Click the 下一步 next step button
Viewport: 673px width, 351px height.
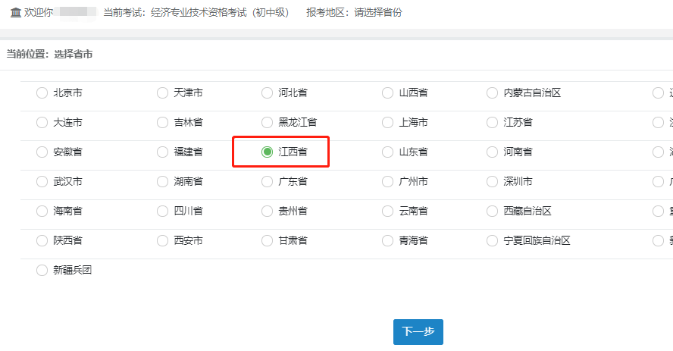coord(418,332)
